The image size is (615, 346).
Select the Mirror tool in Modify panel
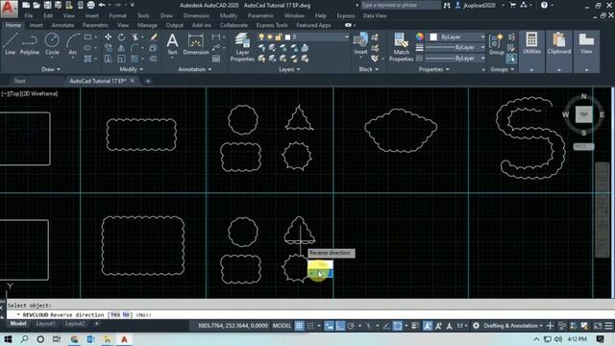[x=122, y=48]
